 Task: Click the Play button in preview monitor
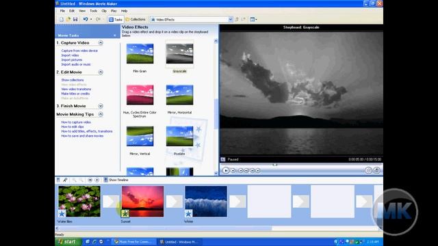click(226, 170)
